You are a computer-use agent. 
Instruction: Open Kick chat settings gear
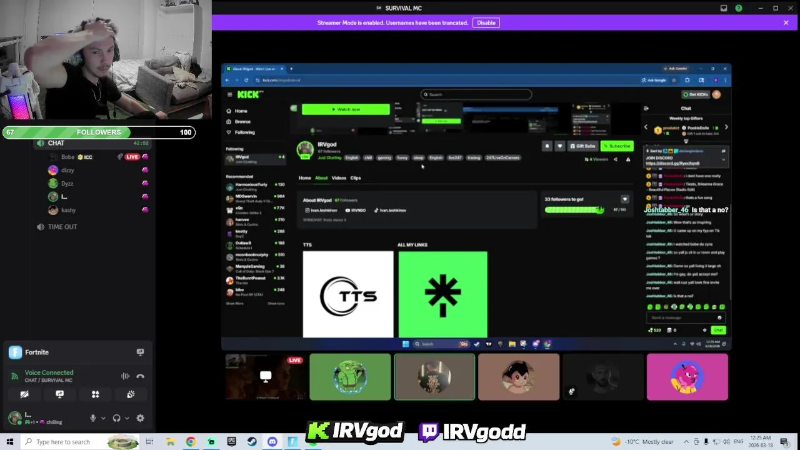coord(704,330)
